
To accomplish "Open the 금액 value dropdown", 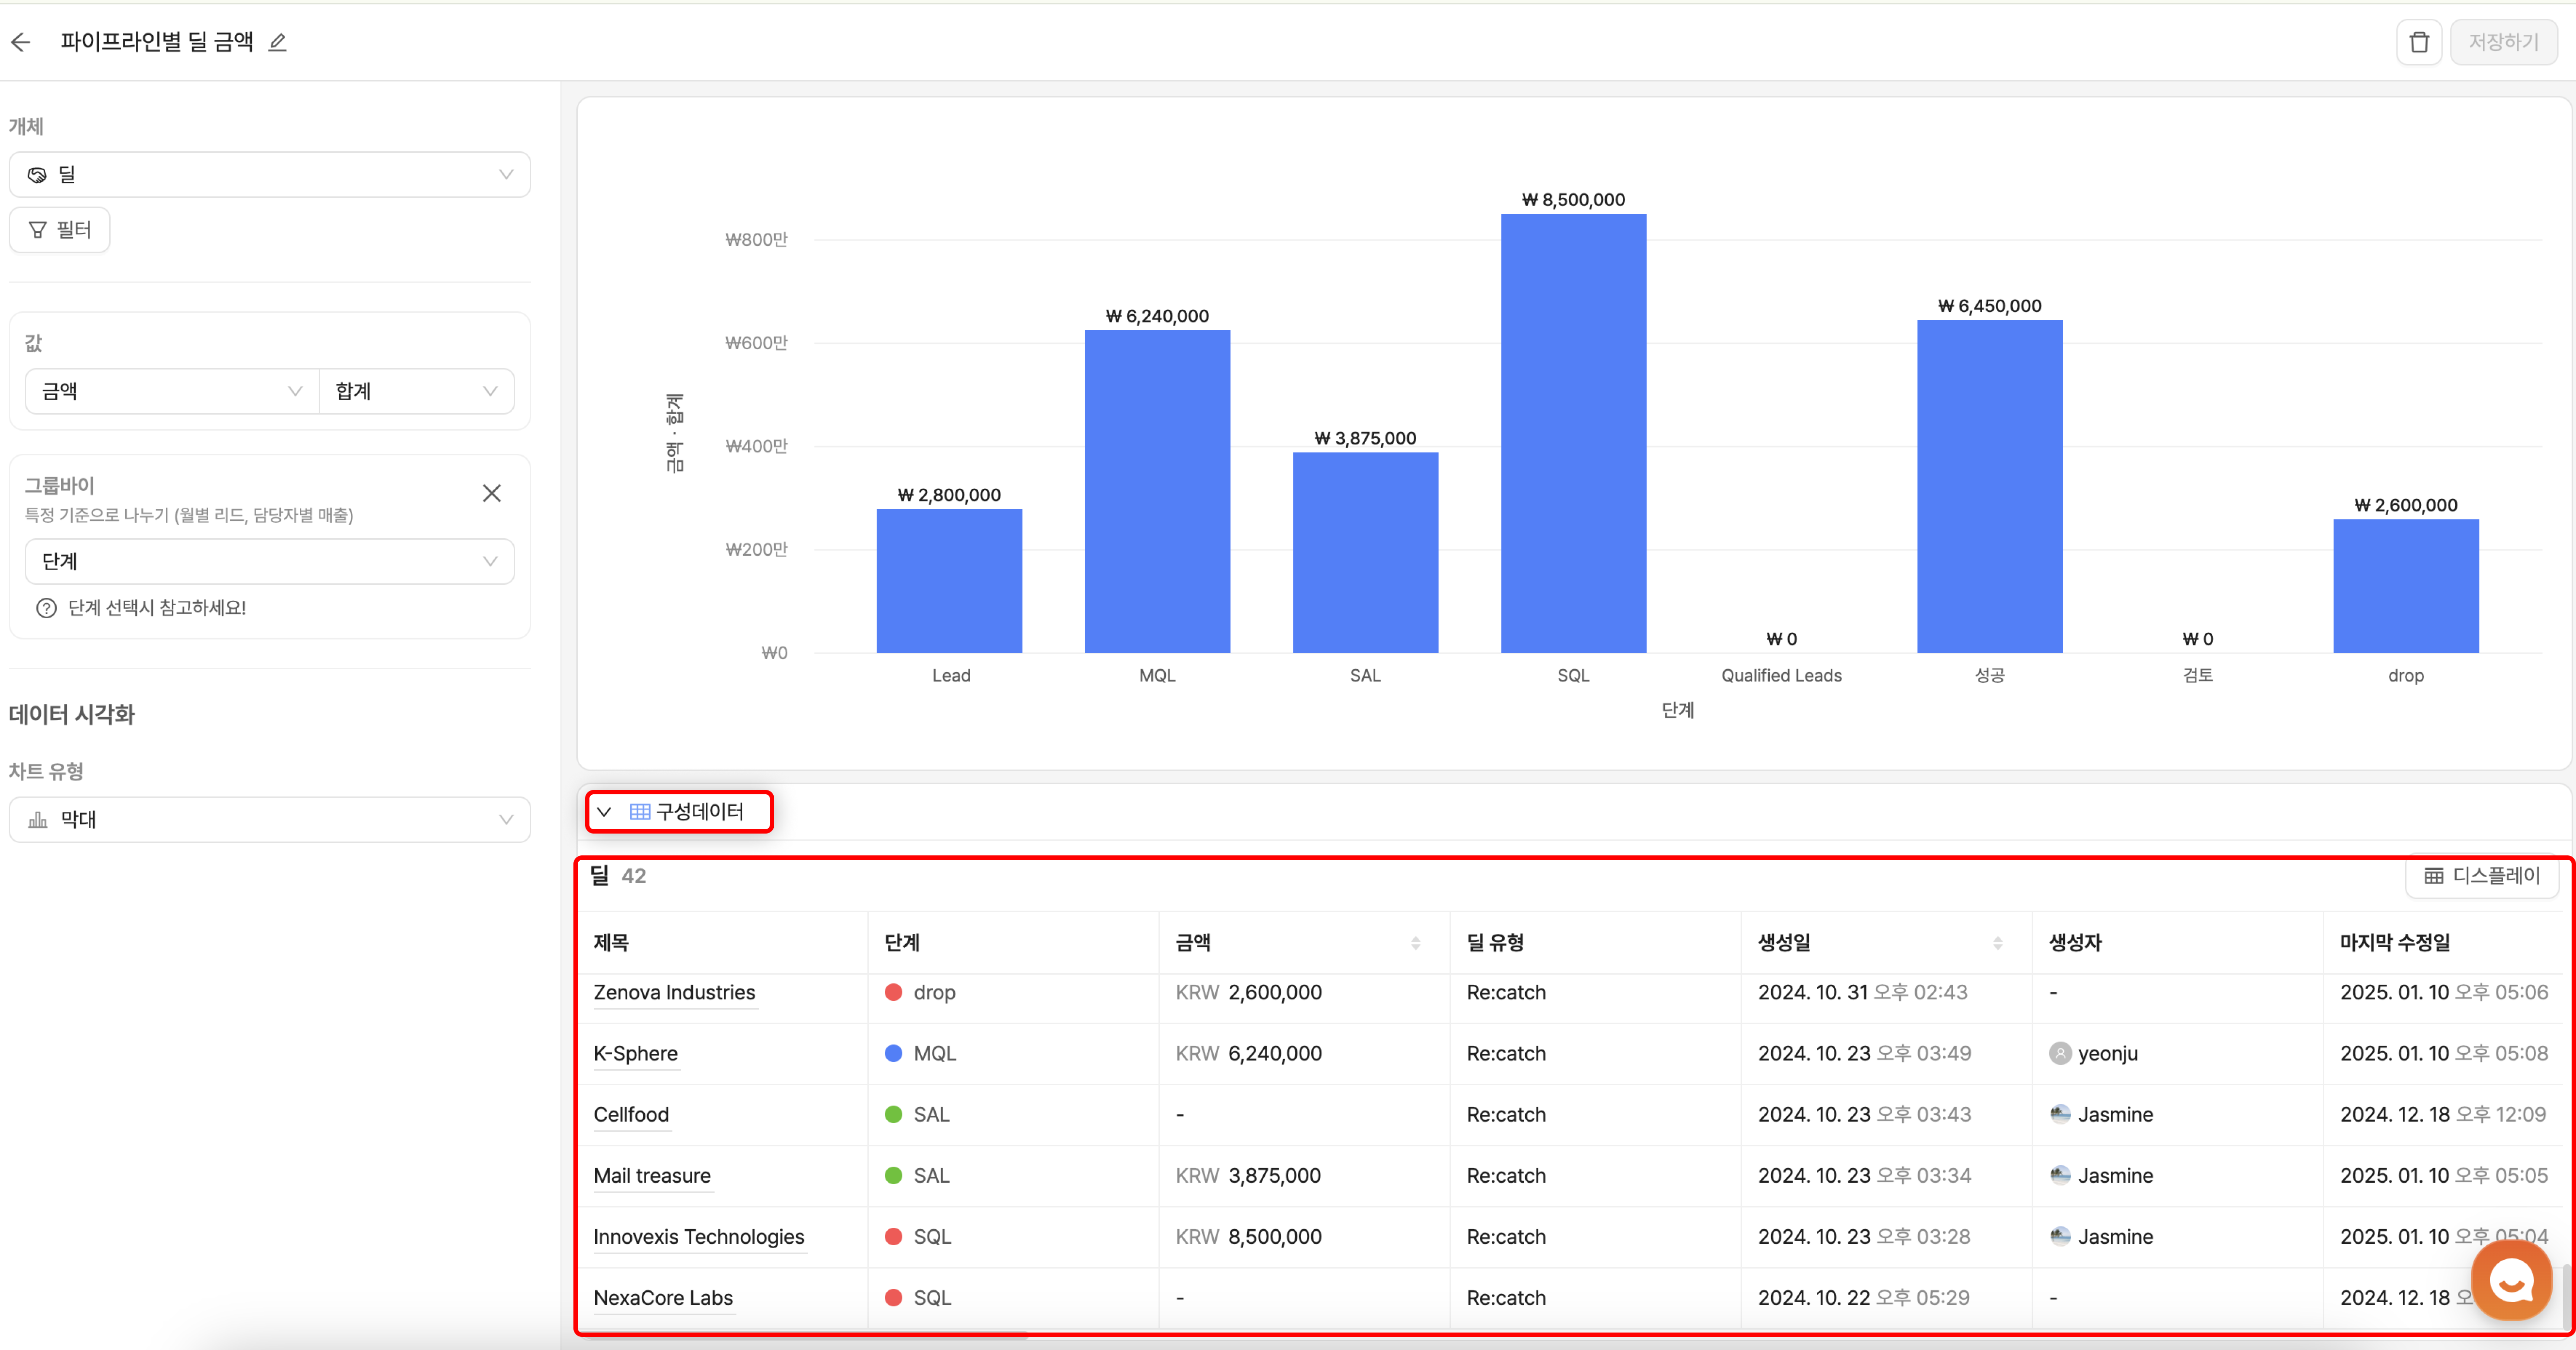I will click(171, 391).
